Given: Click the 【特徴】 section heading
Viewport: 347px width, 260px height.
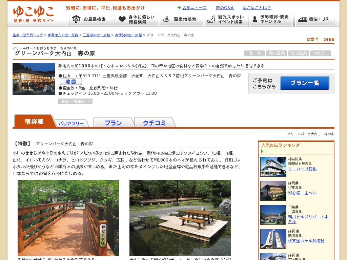Looking at the screenshot, I should pyautogui.click(x=22, y=144).
